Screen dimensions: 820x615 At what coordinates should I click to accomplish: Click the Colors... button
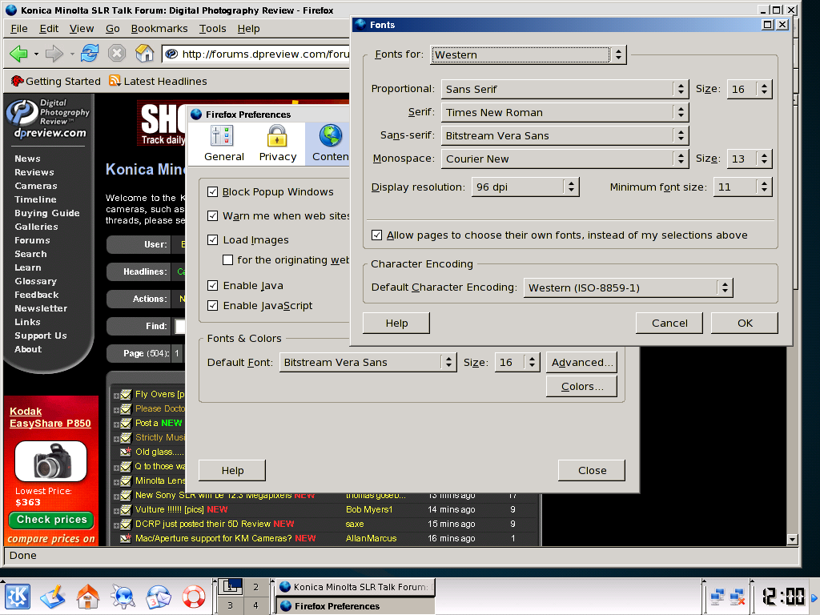point(581,387)
